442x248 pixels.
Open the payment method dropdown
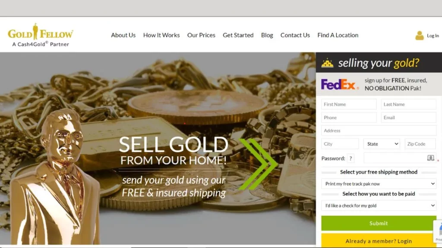[379, 205]
